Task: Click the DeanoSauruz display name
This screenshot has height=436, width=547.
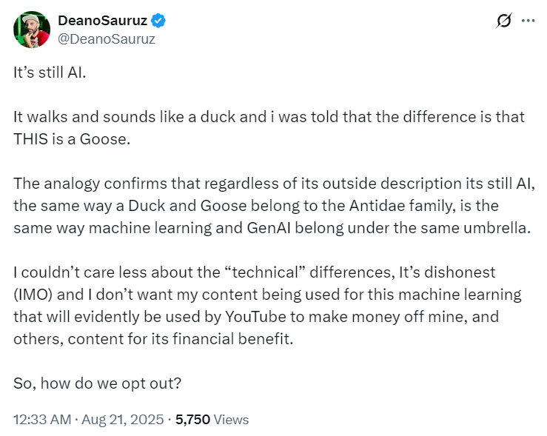Action: point(103,21)
